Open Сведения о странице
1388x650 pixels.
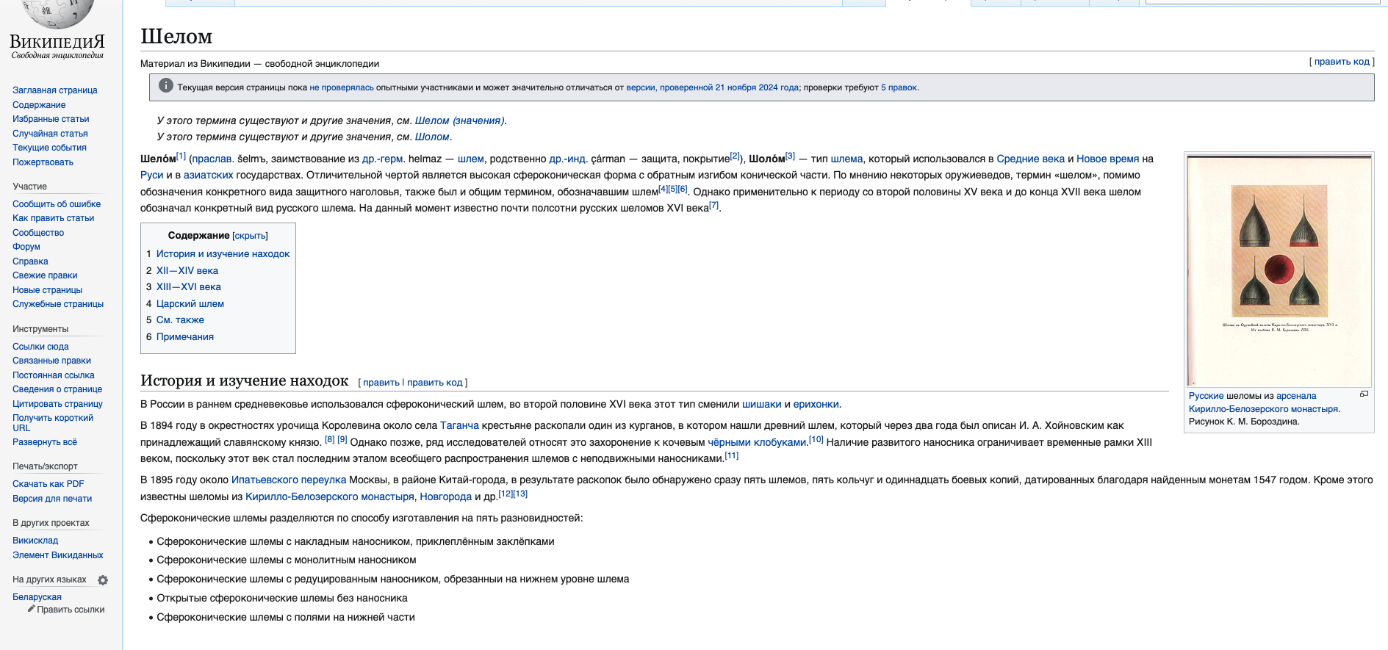(57, 389)
